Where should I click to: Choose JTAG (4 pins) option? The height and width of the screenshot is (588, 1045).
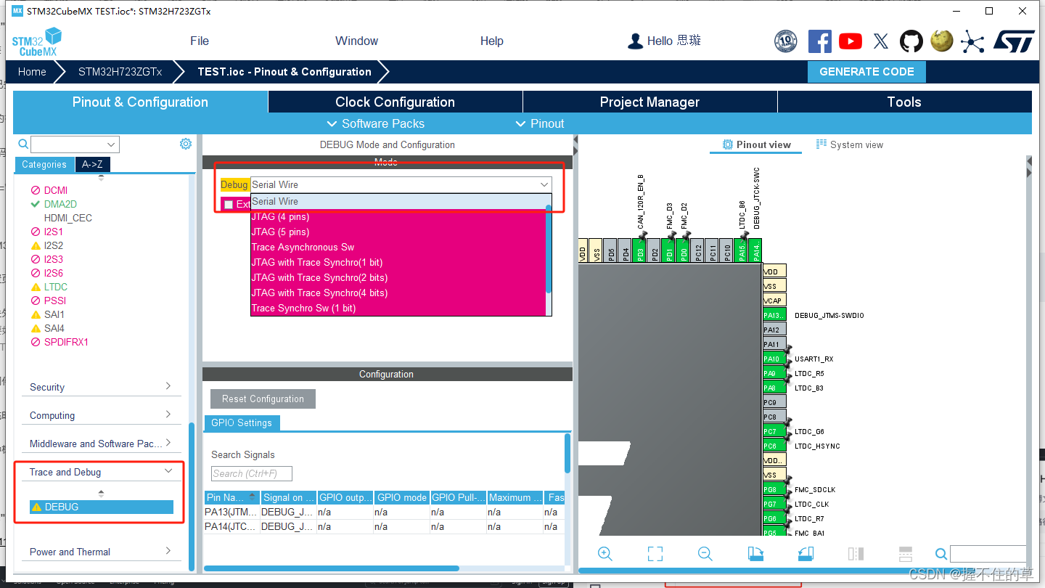tap(398, 216)
